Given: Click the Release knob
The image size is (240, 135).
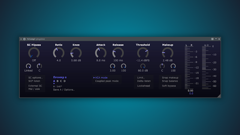Looking at the screenshot, I should click(x=118, y=52).
